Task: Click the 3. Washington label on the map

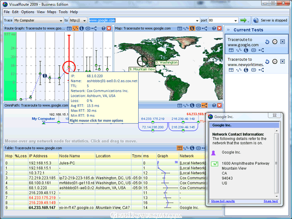Action: click(x=166, y=63)
